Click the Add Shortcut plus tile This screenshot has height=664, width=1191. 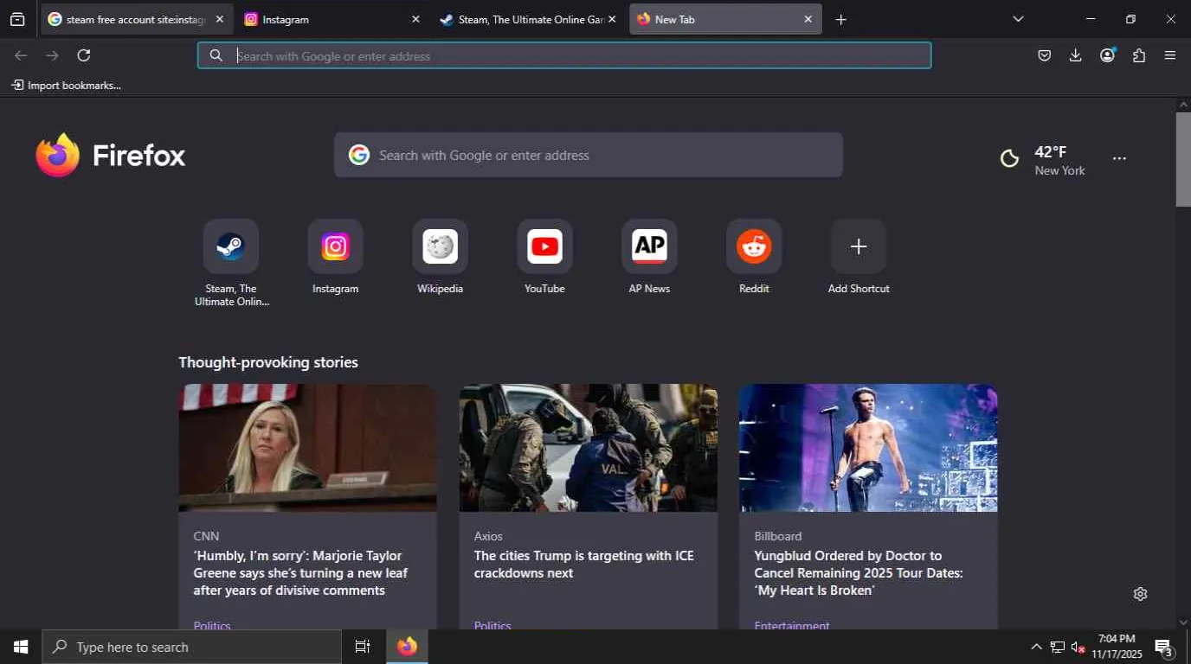(859, 246)
